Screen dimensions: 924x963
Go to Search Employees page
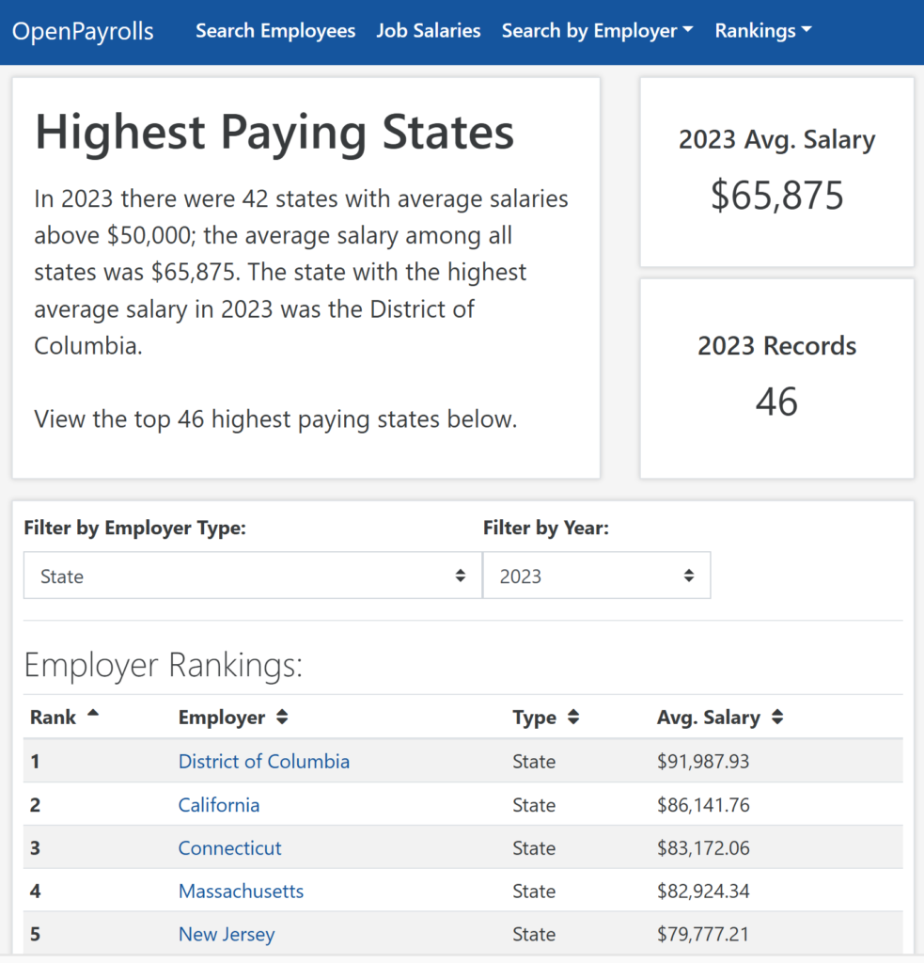click(275, 31)
